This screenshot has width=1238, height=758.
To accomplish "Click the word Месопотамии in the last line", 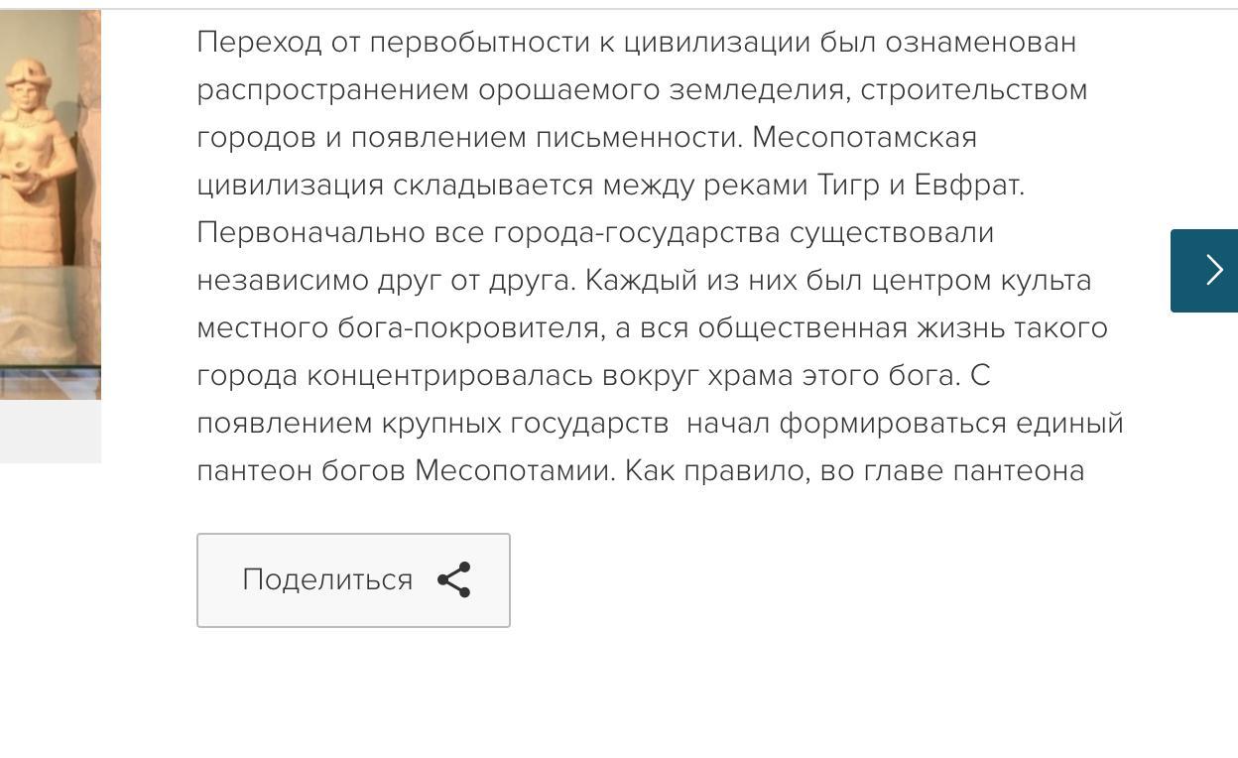I will pos(515,470).
